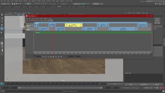Screen dimensions: 165x93
Task: Go to sequence end in Camera Sequencer
Action: click(x=61, y=57)
